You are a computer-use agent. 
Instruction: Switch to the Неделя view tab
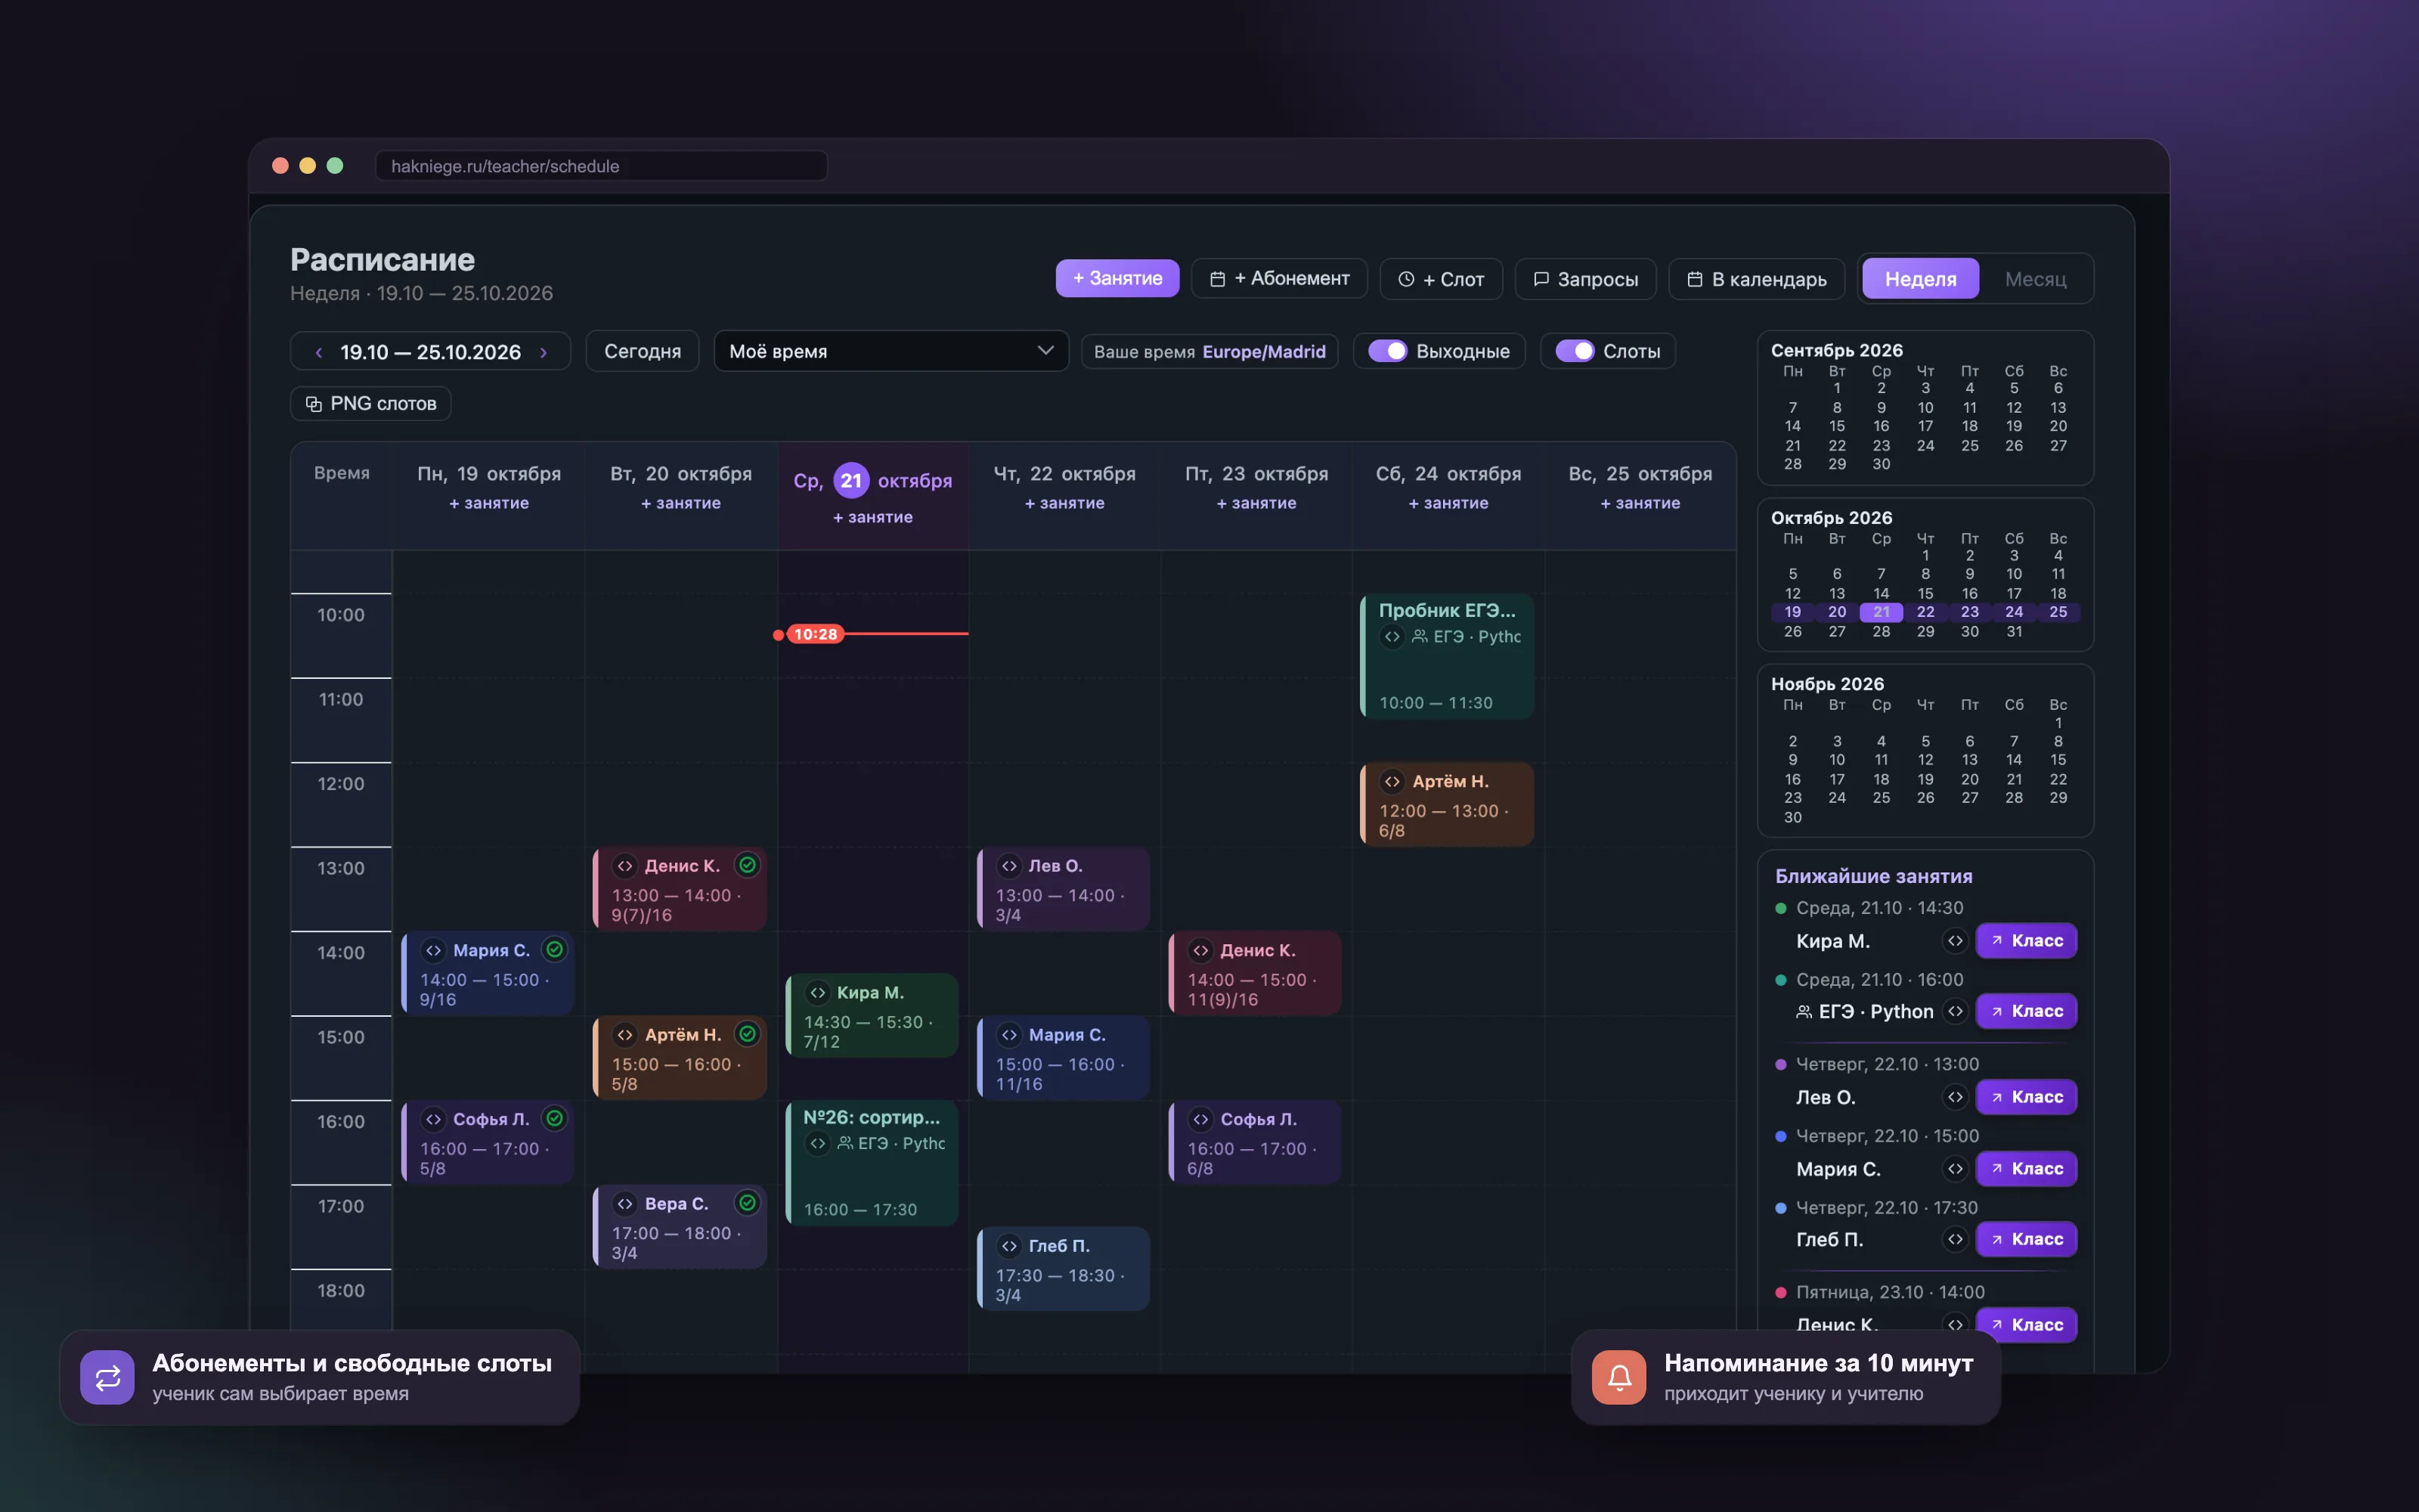[x=1920, y=279]
